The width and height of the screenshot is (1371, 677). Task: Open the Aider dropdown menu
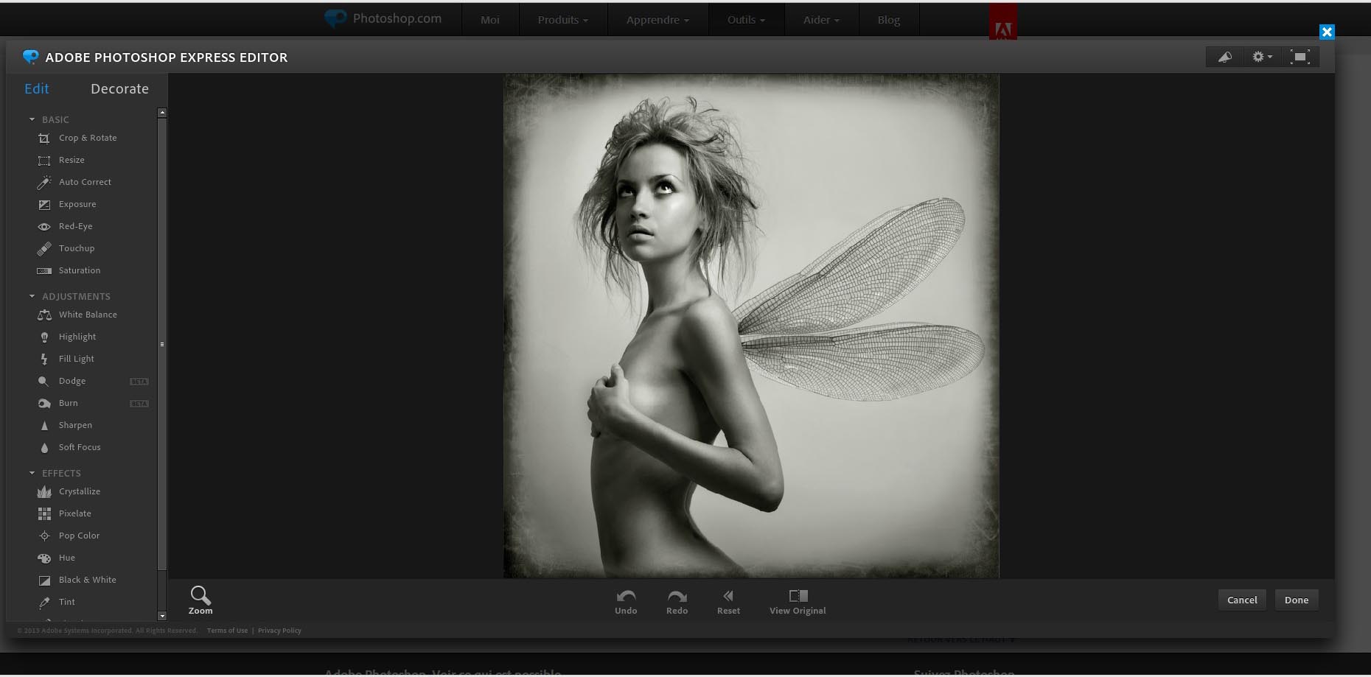coord(821,20)
